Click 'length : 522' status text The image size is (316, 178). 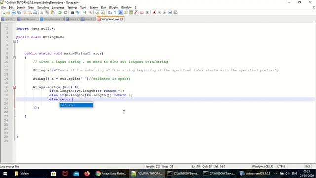[x=153, y=167]
